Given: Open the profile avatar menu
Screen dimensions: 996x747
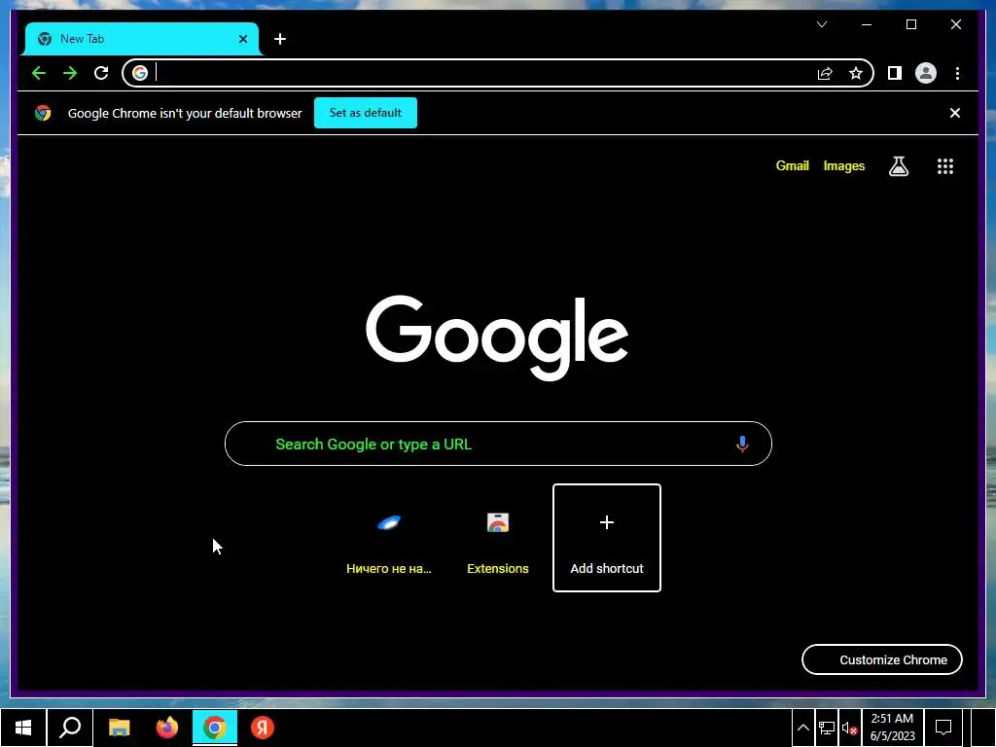Looking at the screenshot, I should [x=926, y=73].
